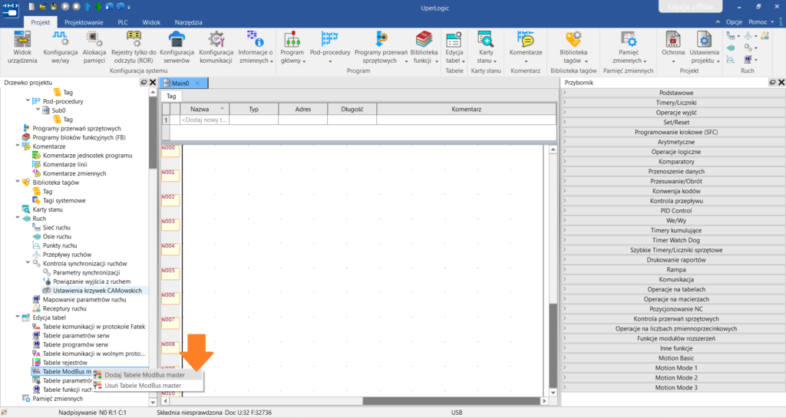Click green download arrow in quick access bar
Image resolution: width=786 pixels, height=418 pixels.
point(98,6)
